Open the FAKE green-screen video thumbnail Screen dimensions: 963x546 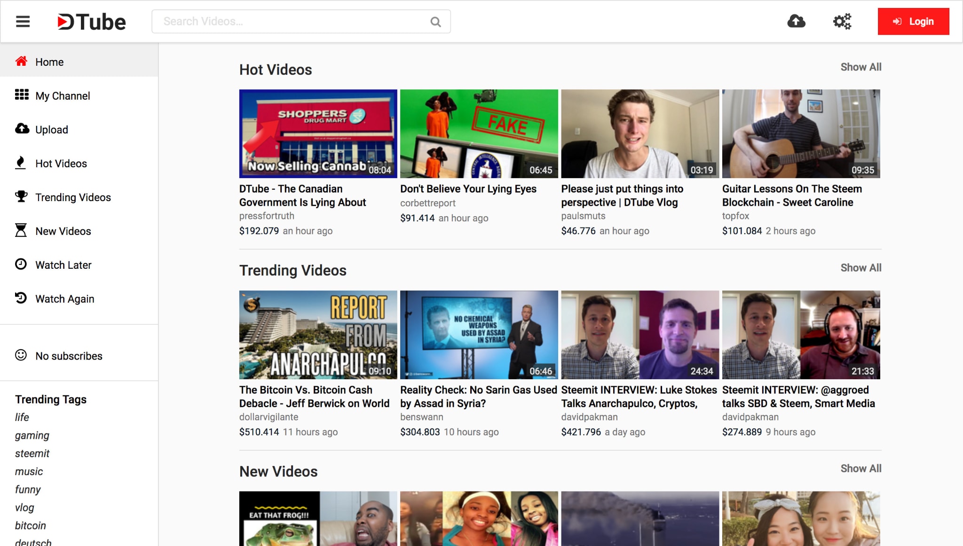click(x=479, y=133)
